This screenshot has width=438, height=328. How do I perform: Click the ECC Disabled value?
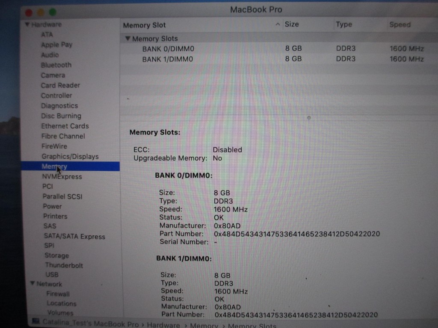pyautogui.click(x=228, y=150)
